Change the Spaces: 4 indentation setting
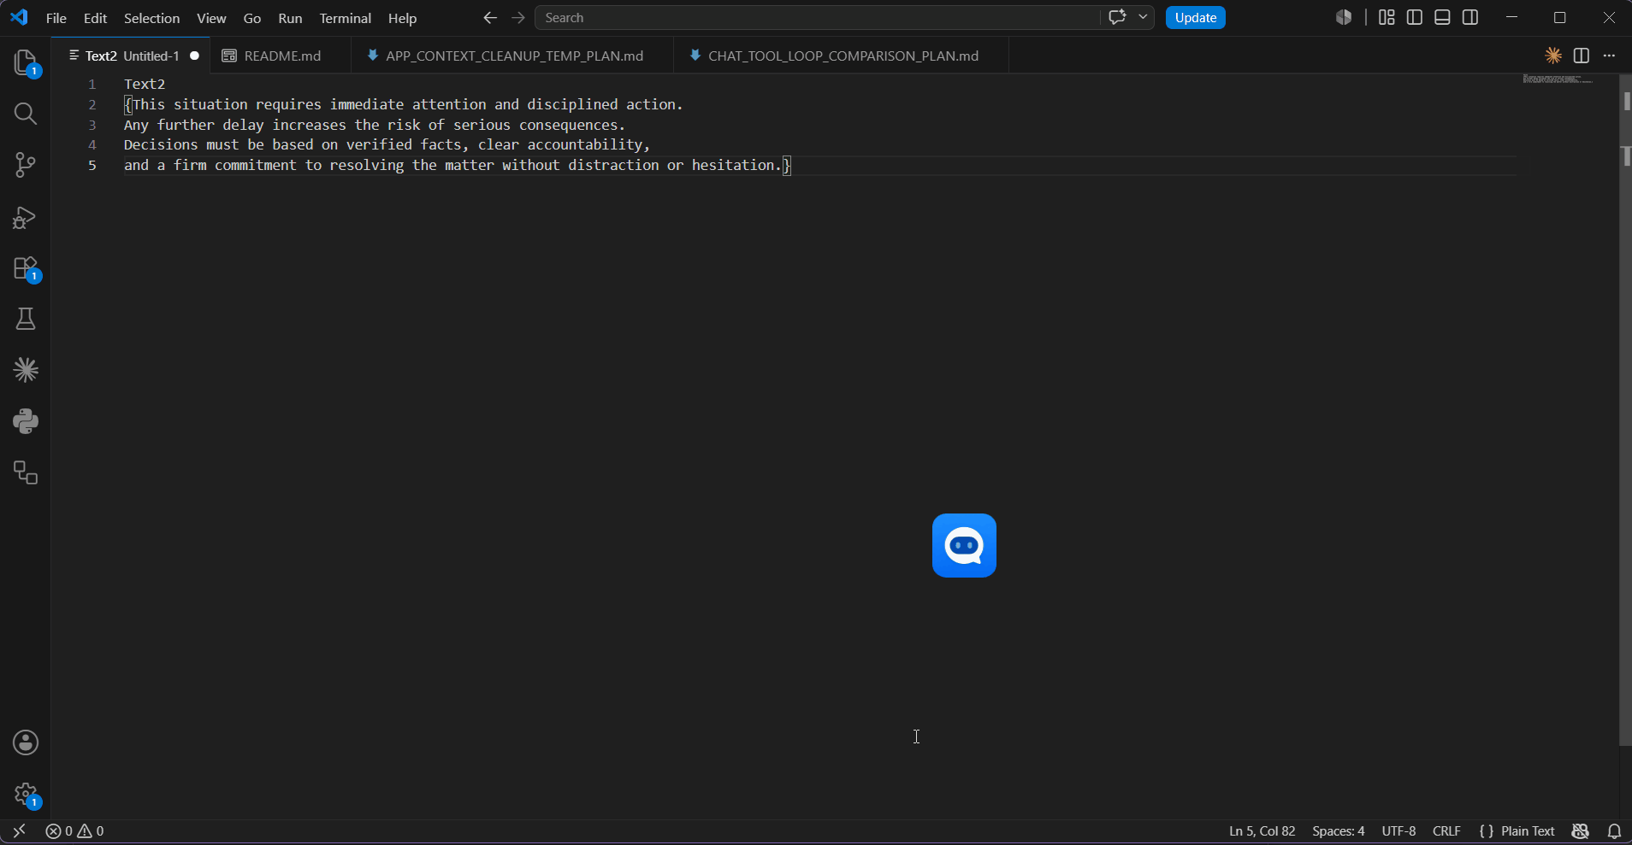1632x845 pixels. click(1338, 831)
